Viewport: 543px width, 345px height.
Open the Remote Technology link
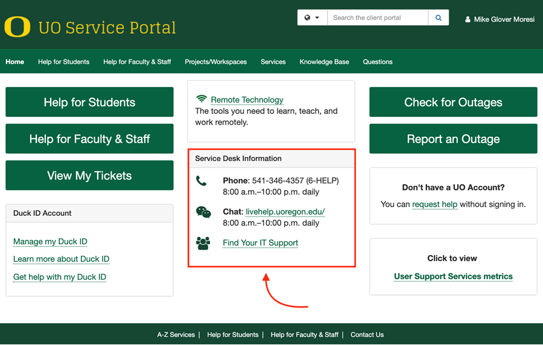click(x=247, y=100)
